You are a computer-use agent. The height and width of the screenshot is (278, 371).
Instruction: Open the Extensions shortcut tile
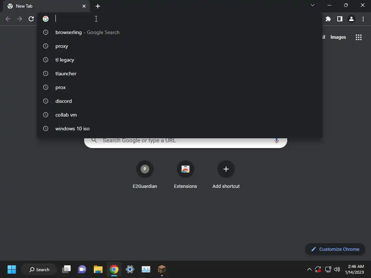coord(185,174)
